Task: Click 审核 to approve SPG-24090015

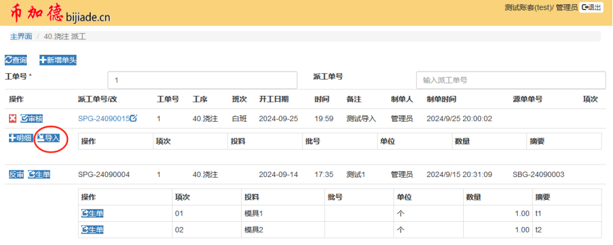Action: (x=32, y=119)
